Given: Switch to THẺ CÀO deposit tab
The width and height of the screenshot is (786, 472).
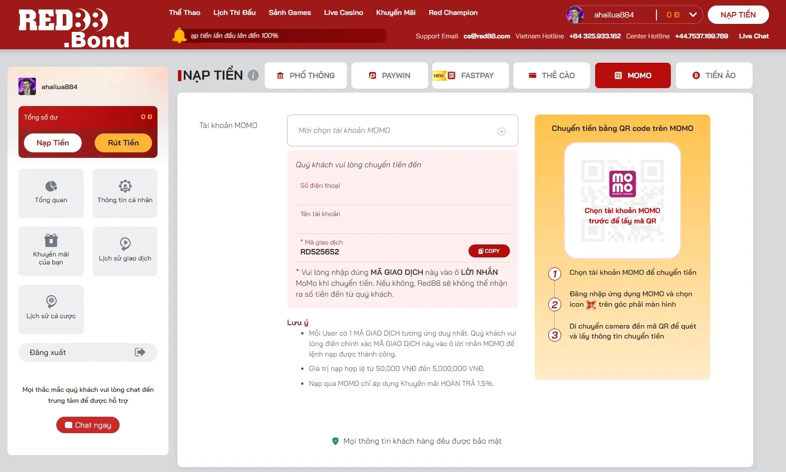Looking at the screenshot, I should [552, 75].
